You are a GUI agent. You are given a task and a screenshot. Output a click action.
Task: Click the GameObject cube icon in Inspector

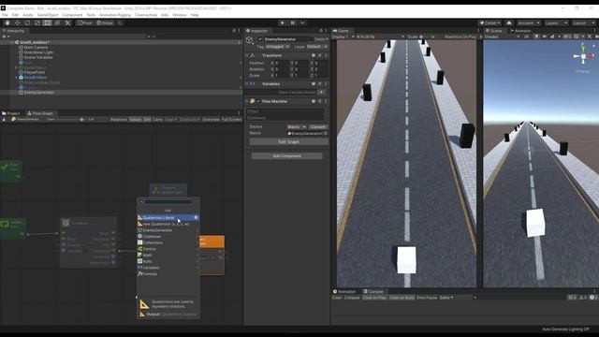tap(249, 39)
